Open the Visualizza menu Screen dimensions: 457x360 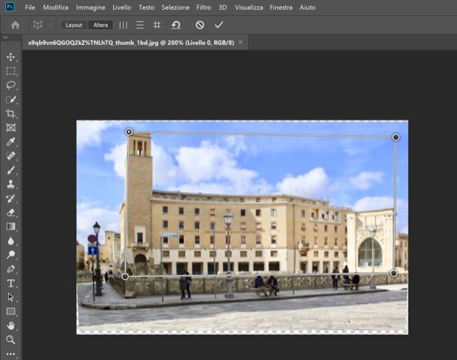249,7
